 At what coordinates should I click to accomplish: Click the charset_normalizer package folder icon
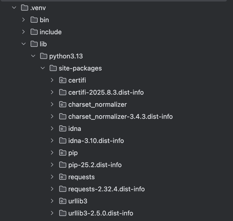pos(63,104)
